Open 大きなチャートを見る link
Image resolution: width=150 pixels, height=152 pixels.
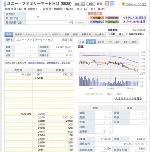(128, 98)
